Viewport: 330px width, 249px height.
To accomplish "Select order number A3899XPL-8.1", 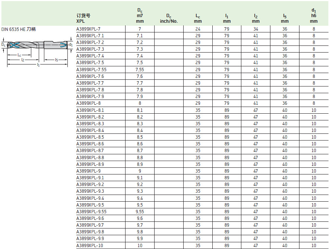I will pyautogui.click(x=90, y=110).
